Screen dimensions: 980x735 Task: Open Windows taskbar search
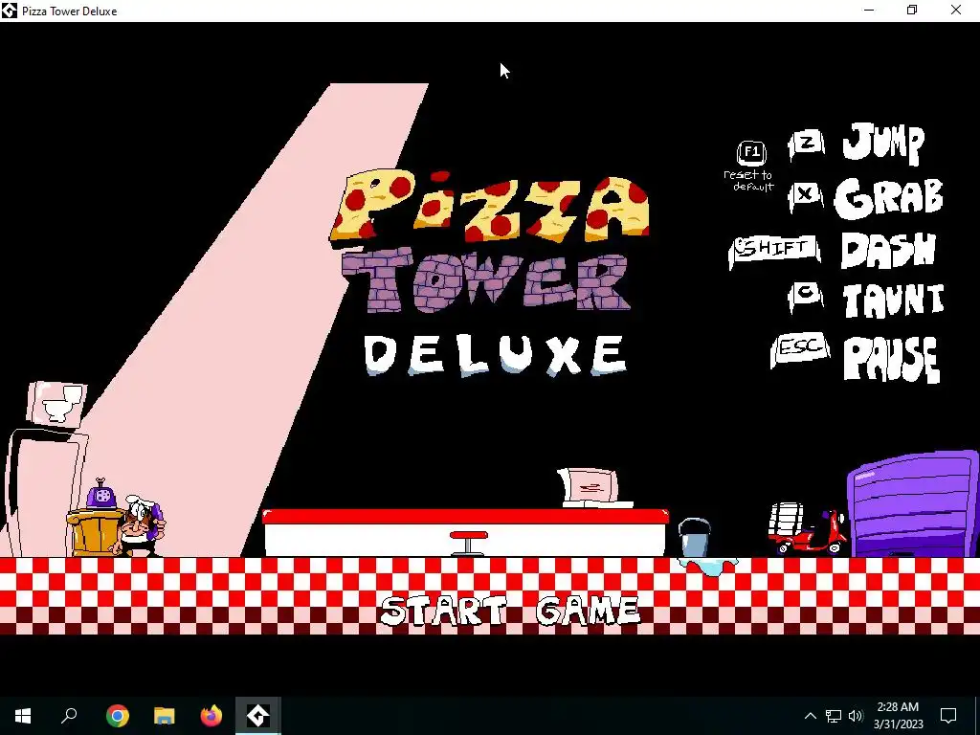pyautogui.click(x=69, y=716)
